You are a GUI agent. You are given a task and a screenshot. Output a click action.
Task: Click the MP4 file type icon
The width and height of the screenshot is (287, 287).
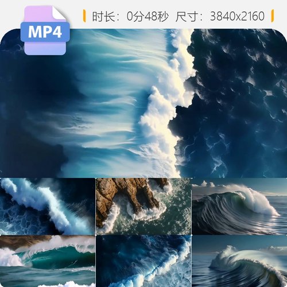(45, 30)
